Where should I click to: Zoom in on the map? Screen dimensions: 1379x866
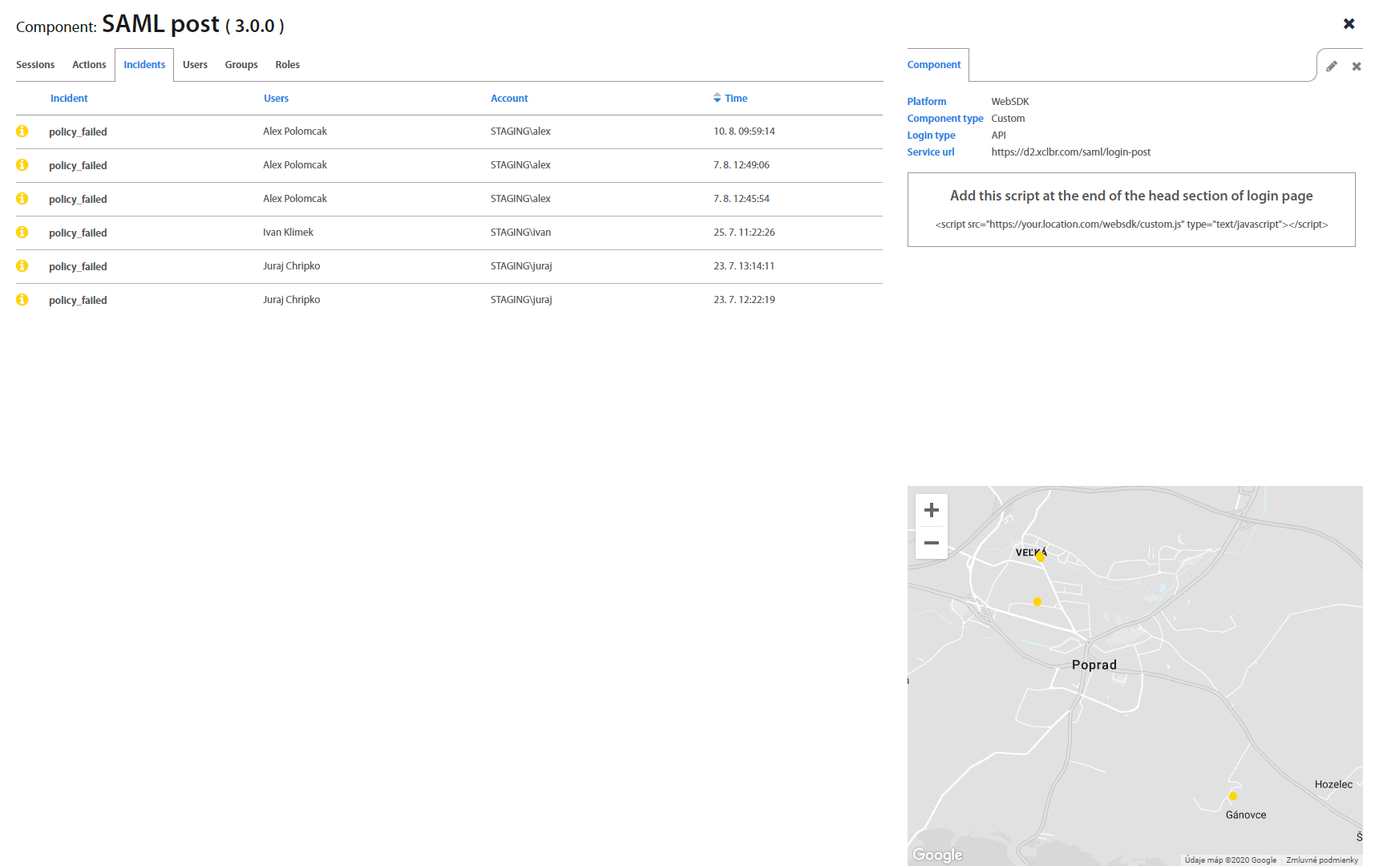pos(931,510)
